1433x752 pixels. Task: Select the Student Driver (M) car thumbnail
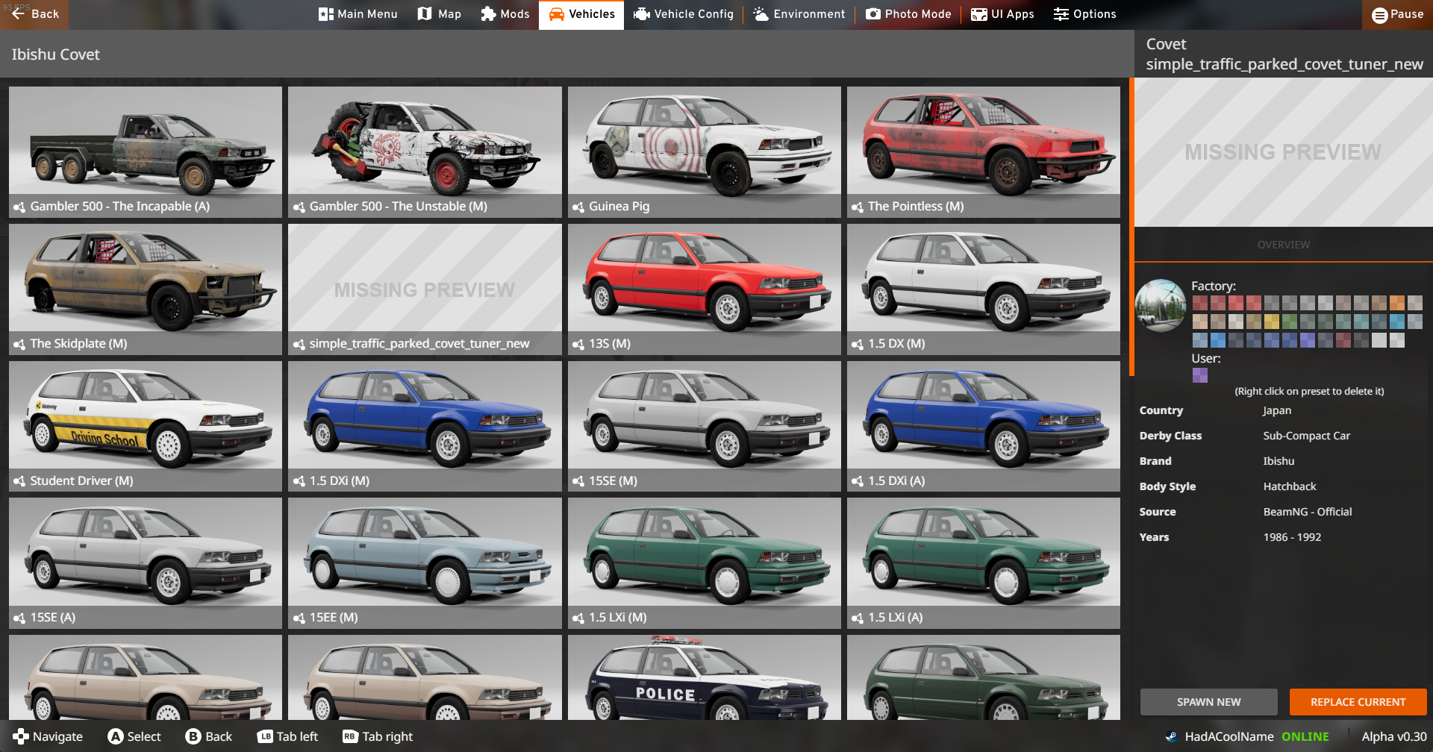pos(146,427)
